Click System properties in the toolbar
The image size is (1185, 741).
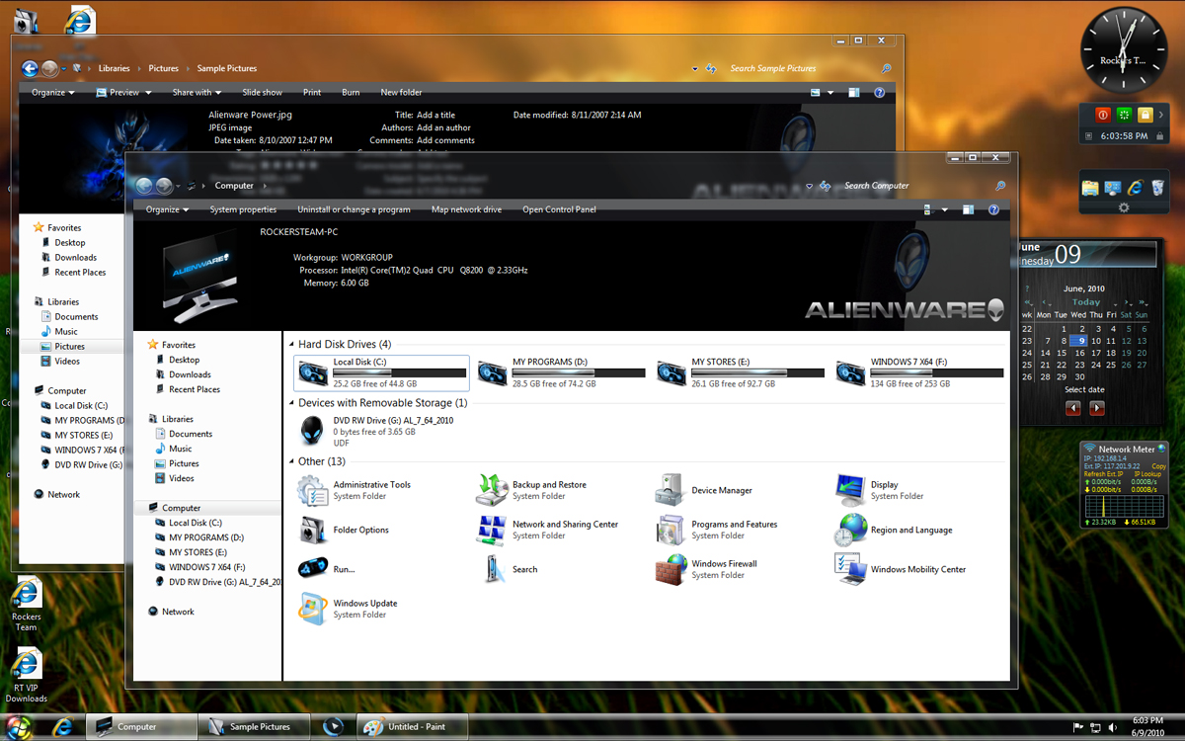tap(243, 209)
